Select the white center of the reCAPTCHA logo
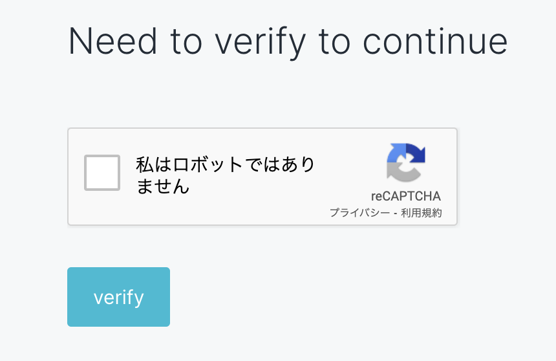The width and height of the screenshot is (556, 361). pyautogui.click(x=407, y=162)
